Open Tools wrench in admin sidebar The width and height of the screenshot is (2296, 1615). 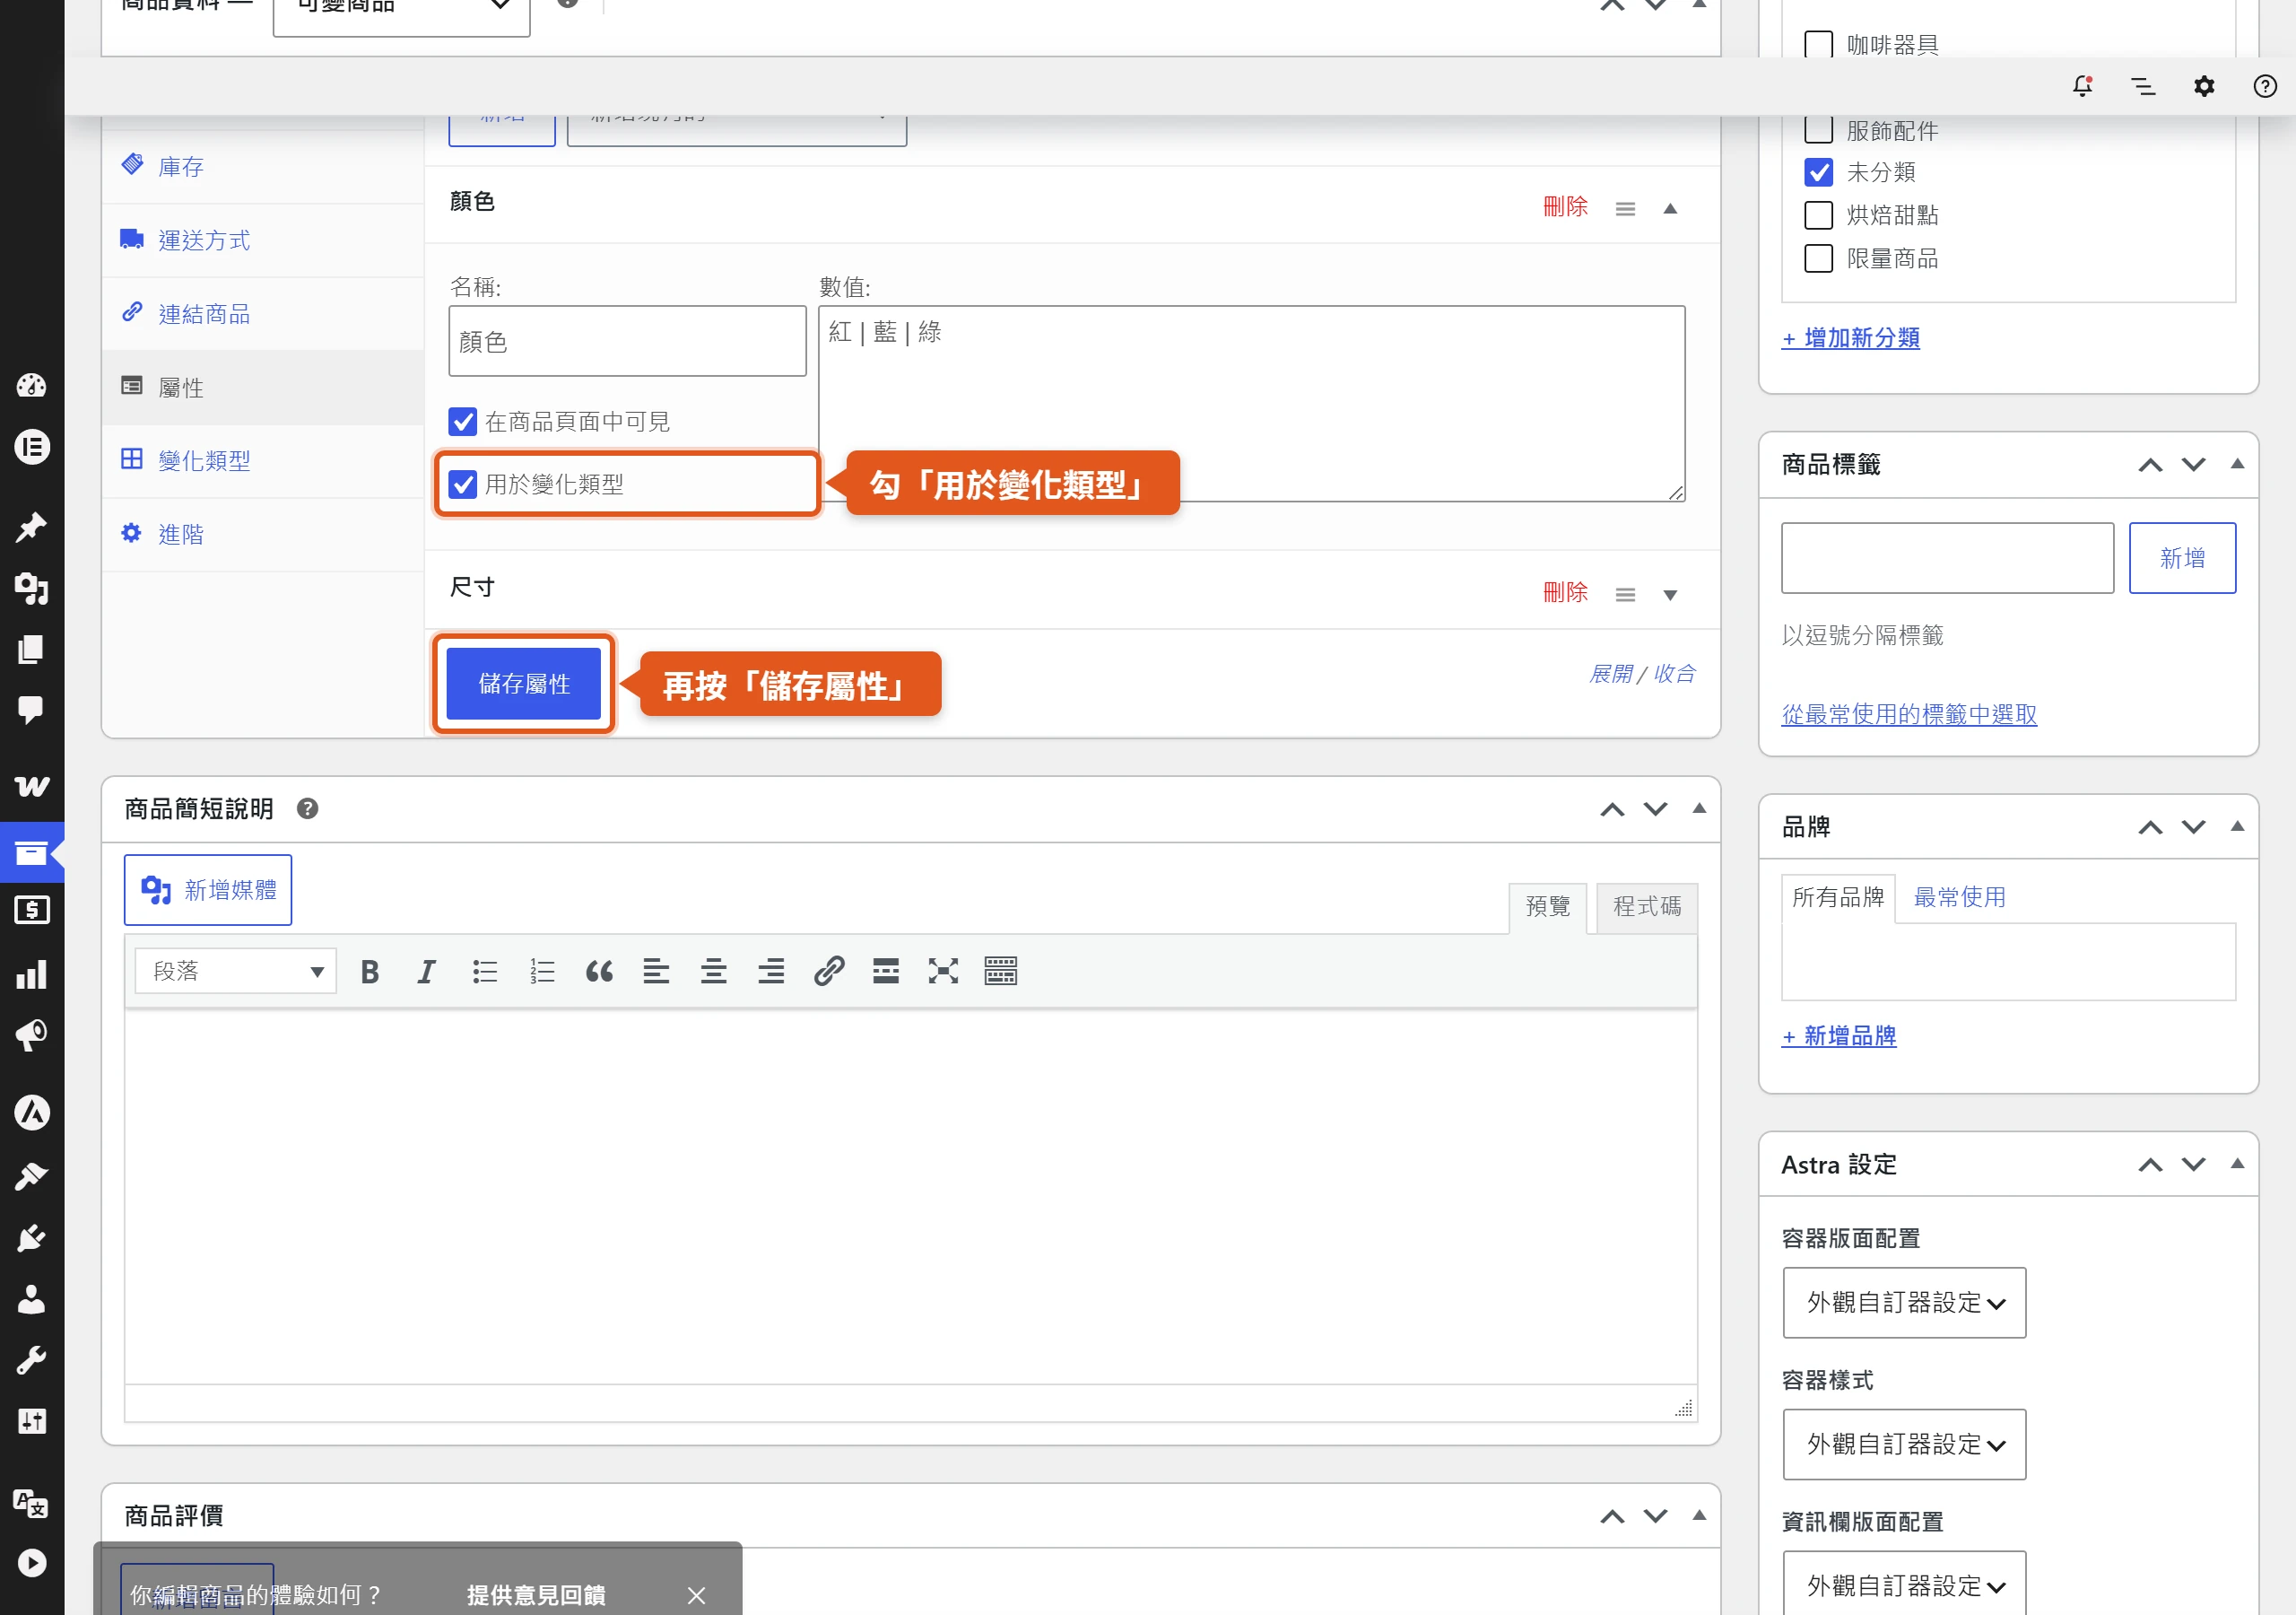pyautogui.click(x=32, y=1360)
